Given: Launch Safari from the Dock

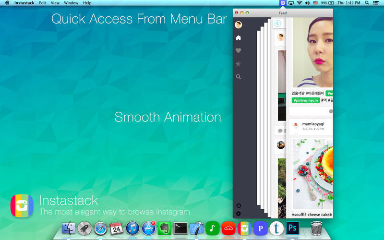Looking at the screenshot, I should pos(100,228).
